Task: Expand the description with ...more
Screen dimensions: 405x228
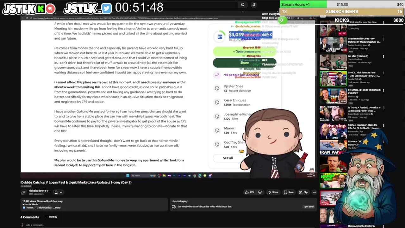Action: click(57, 208)
